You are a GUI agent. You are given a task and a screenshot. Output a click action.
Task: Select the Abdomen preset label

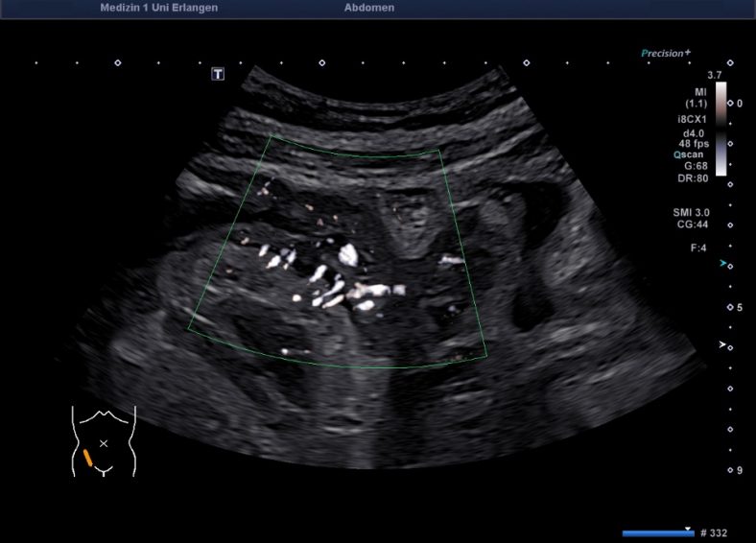(368, 8)
